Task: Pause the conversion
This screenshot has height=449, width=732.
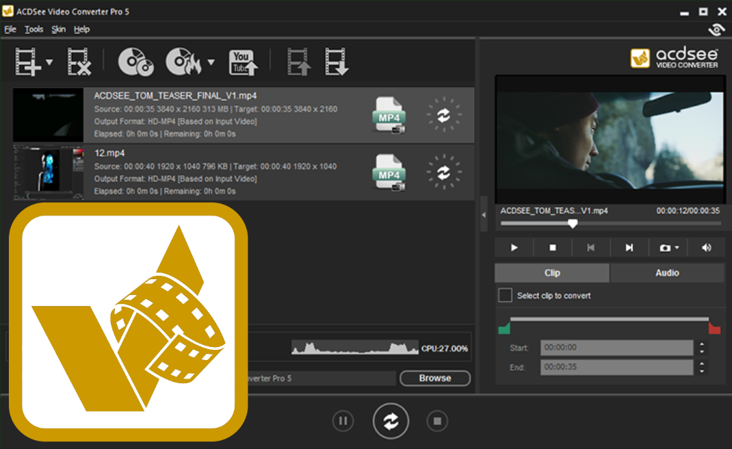Action: [343, 421]
